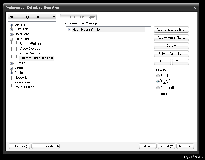The height and width of the screenshot is (160, 205).
Task: Open the Default configuration dropdown
Action: [x=32, y=17]
